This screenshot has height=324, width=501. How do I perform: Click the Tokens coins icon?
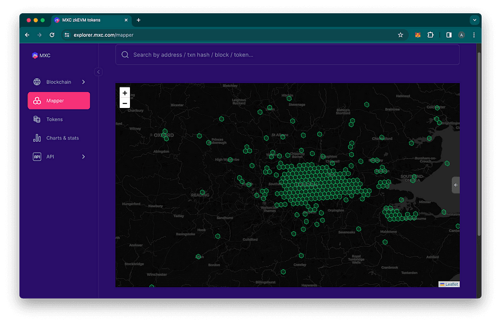(x=37, y=119)
